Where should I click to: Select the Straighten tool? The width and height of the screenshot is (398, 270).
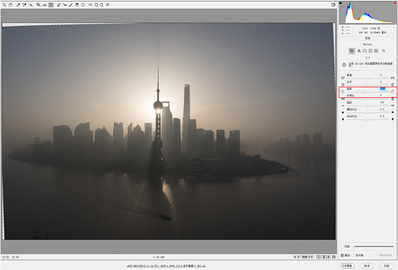[x=44, y=5]
